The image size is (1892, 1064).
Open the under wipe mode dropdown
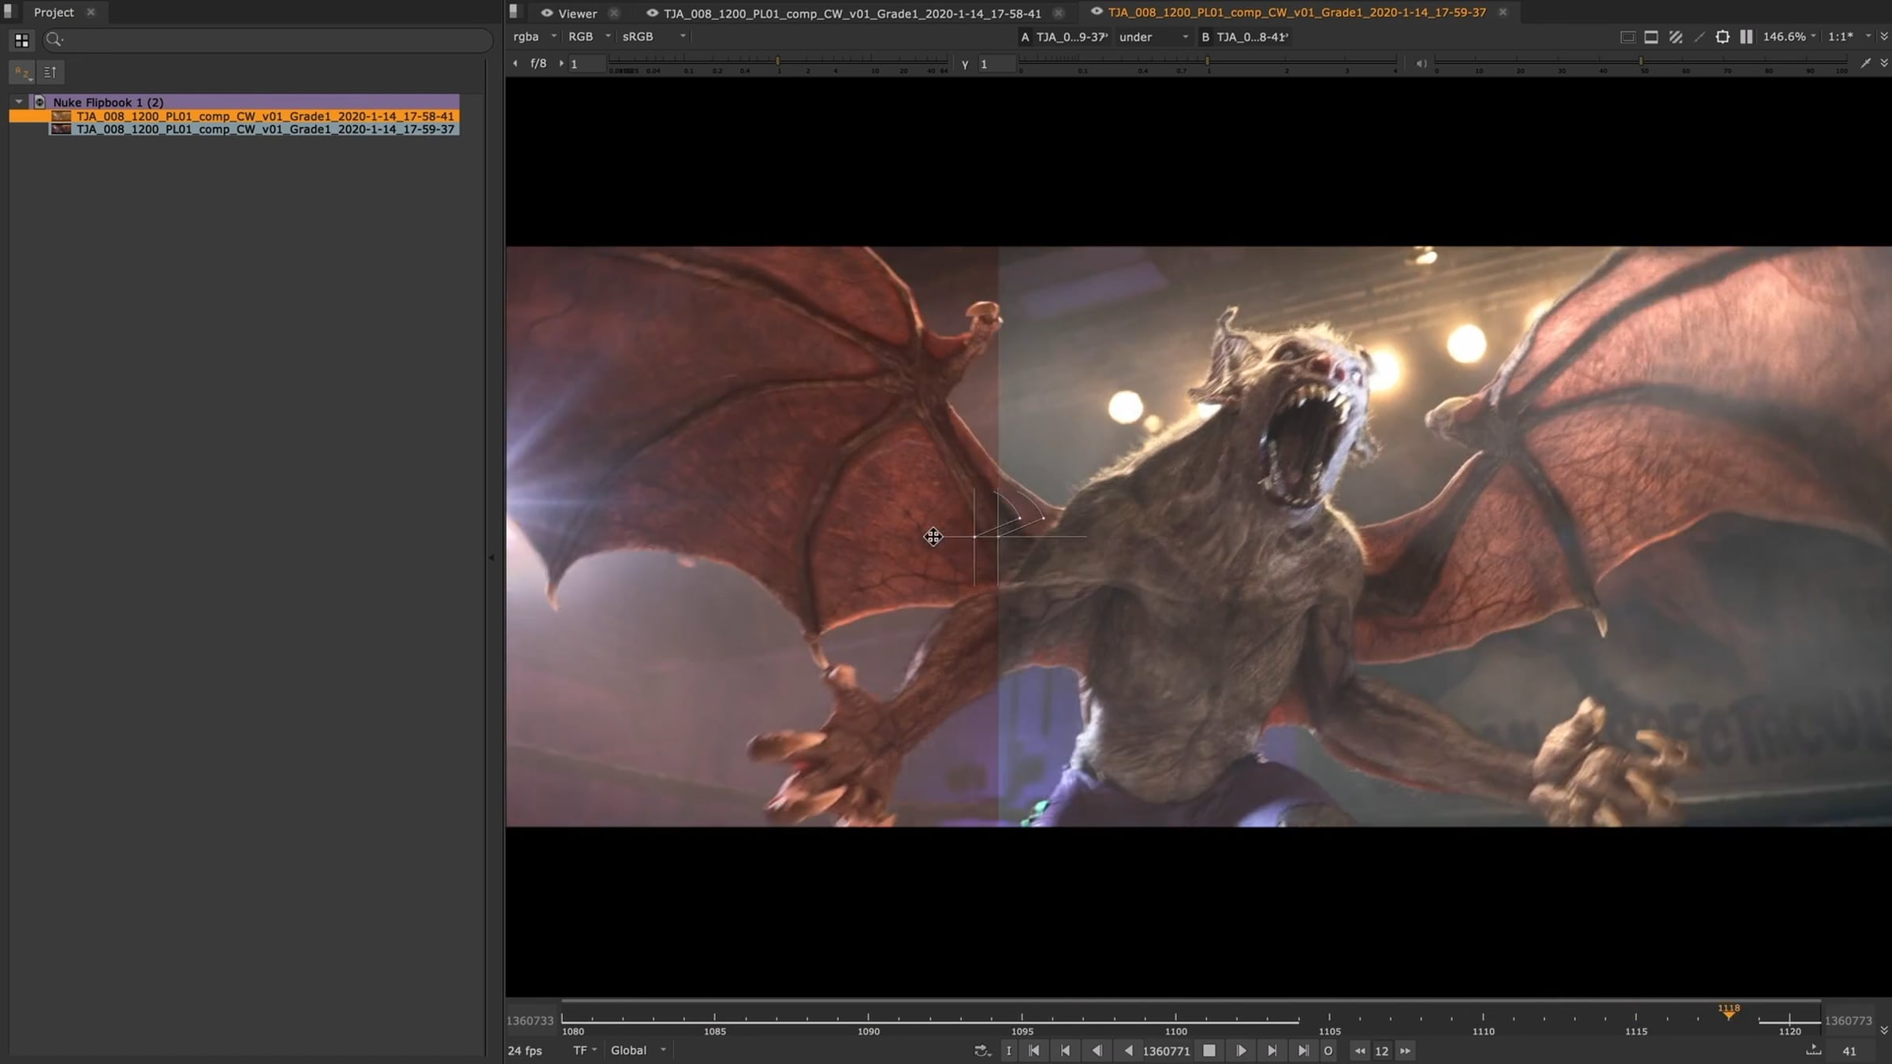1153,37
